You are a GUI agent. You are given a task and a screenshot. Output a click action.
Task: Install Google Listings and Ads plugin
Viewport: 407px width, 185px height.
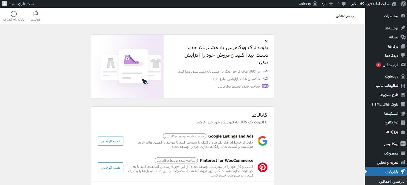tap(110, 141)
